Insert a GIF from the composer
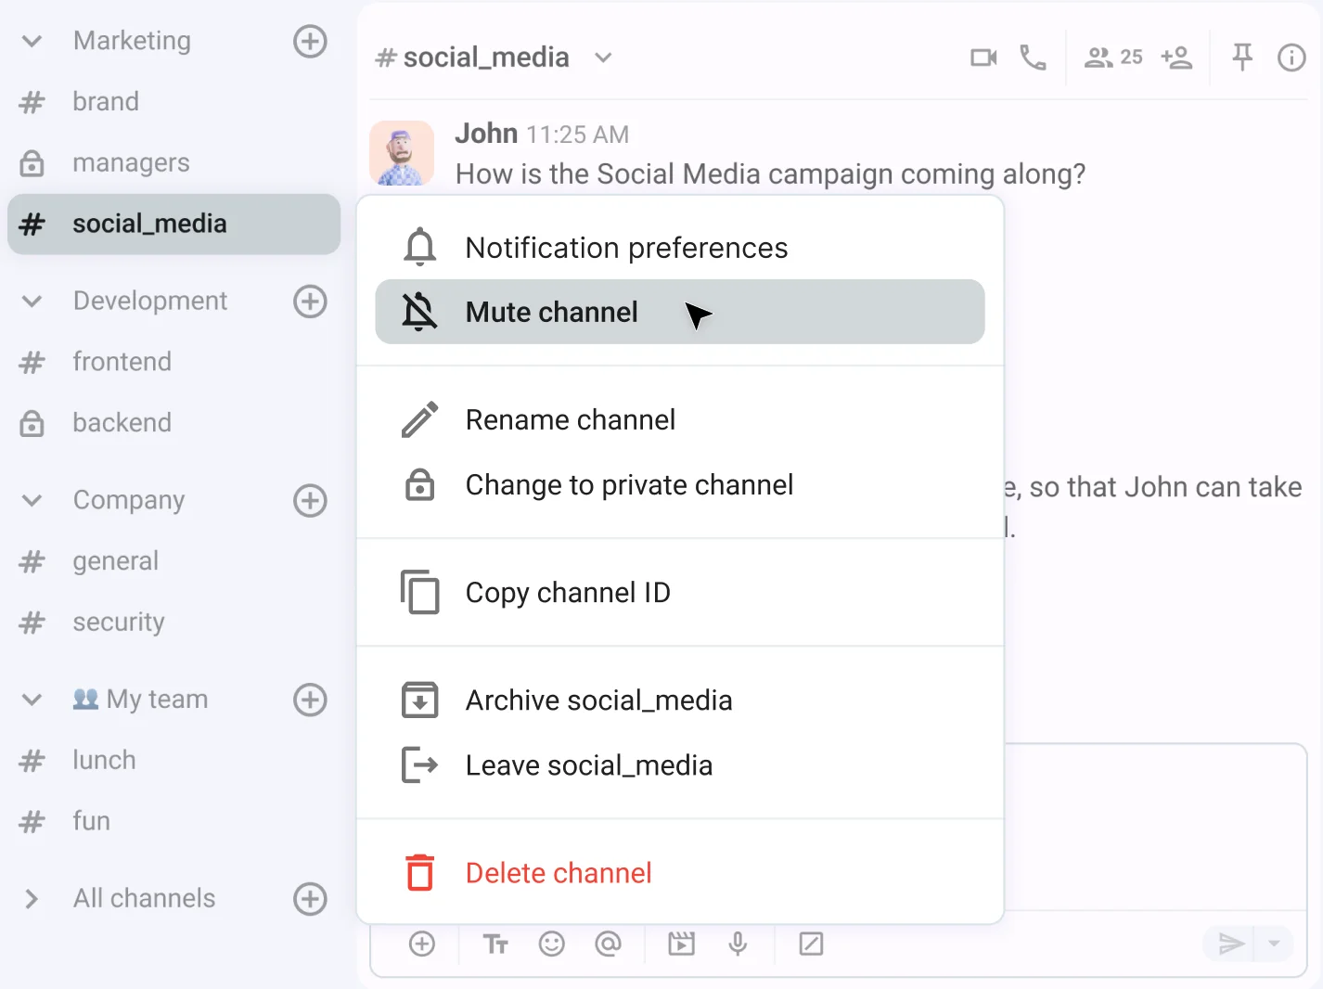This screenshot has width=1323, height=989. click(x=681, y=944)
